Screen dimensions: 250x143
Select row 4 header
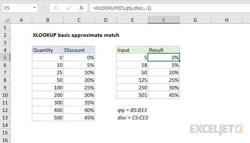(5, 50)
